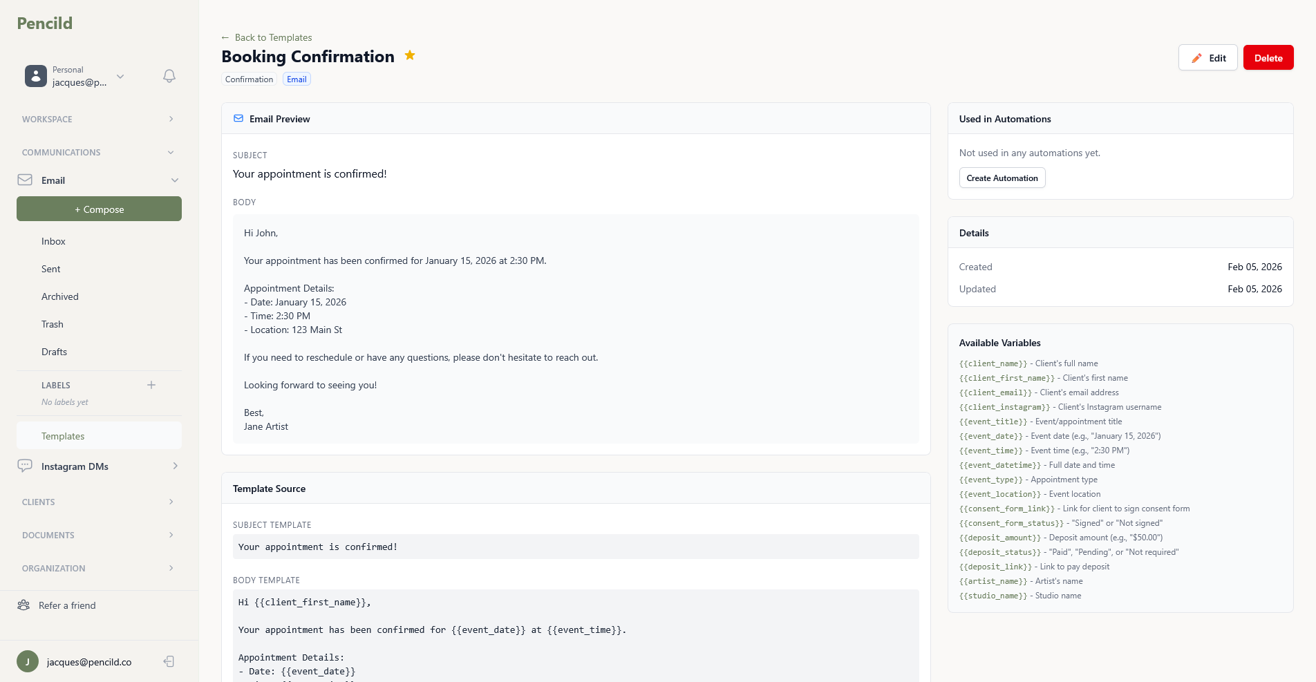Click the + Compose button
1316x682 pixels.
(x=99, y=209)
